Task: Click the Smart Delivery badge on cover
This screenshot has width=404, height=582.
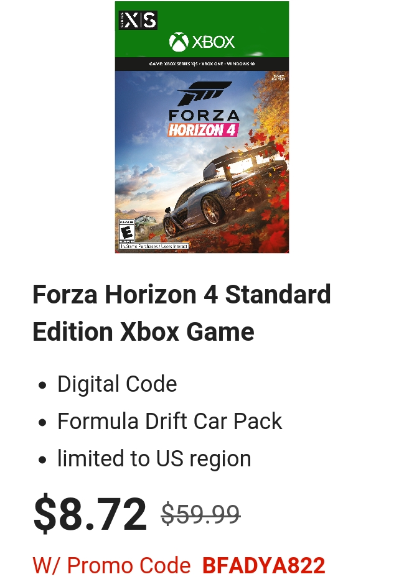Action: 278,78
